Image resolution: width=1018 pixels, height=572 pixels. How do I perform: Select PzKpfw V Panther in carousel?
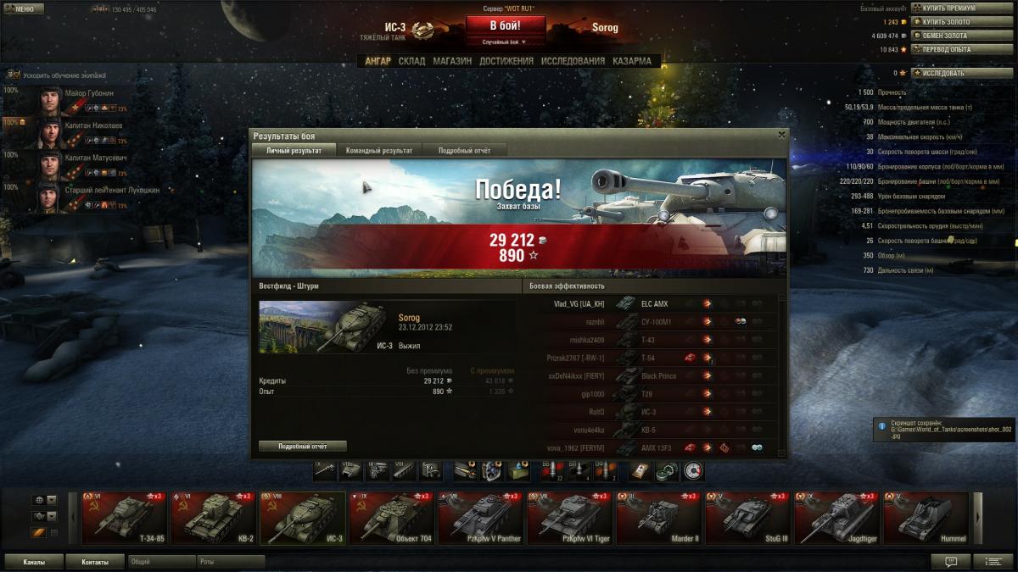[x=481, y=519]
